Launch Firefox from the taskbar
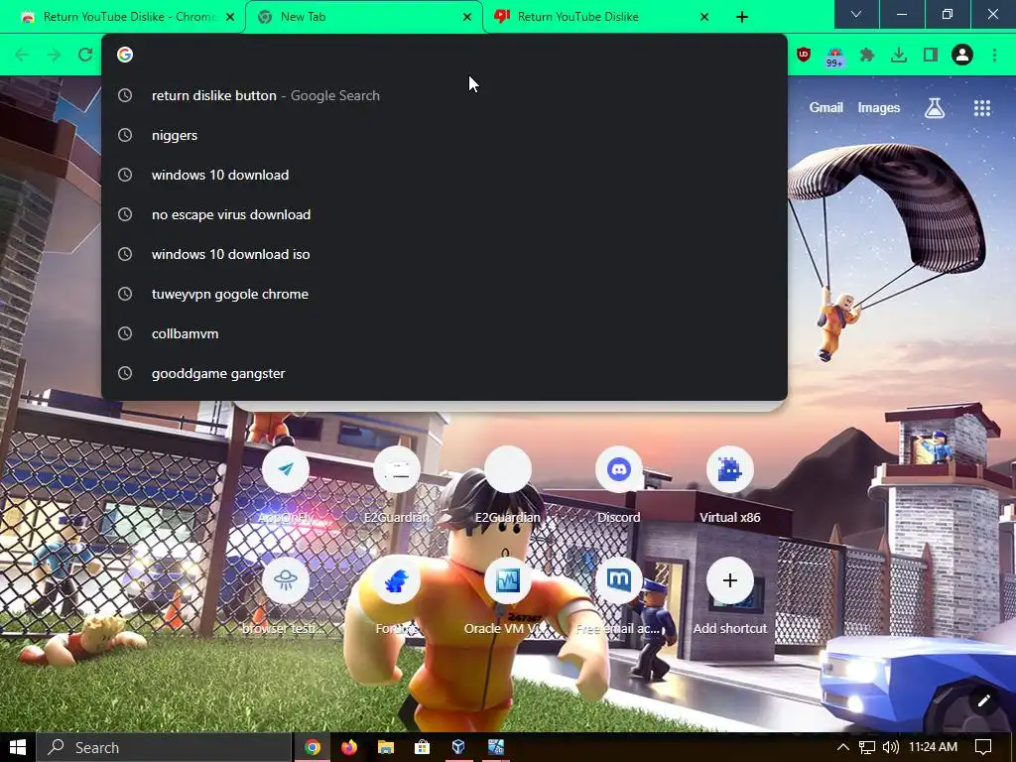 (x=348, y=748)
